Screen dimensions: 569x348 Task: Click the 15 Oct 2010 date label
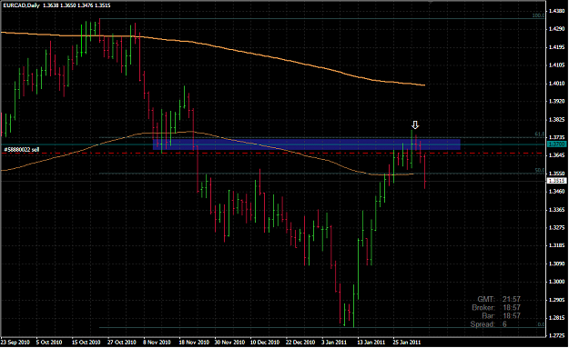(86, 343)
